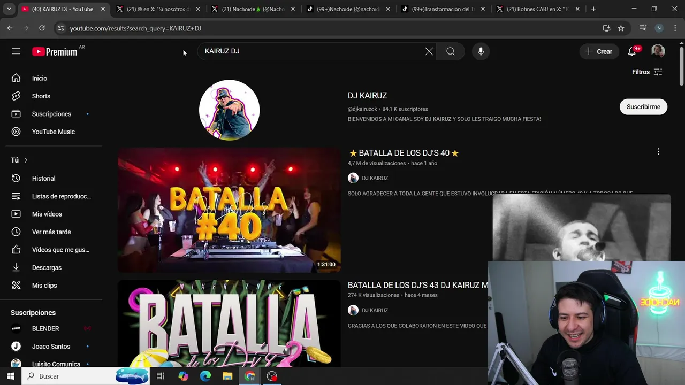
Task: Start voice search with the microphone
Action: click(481, 51)
